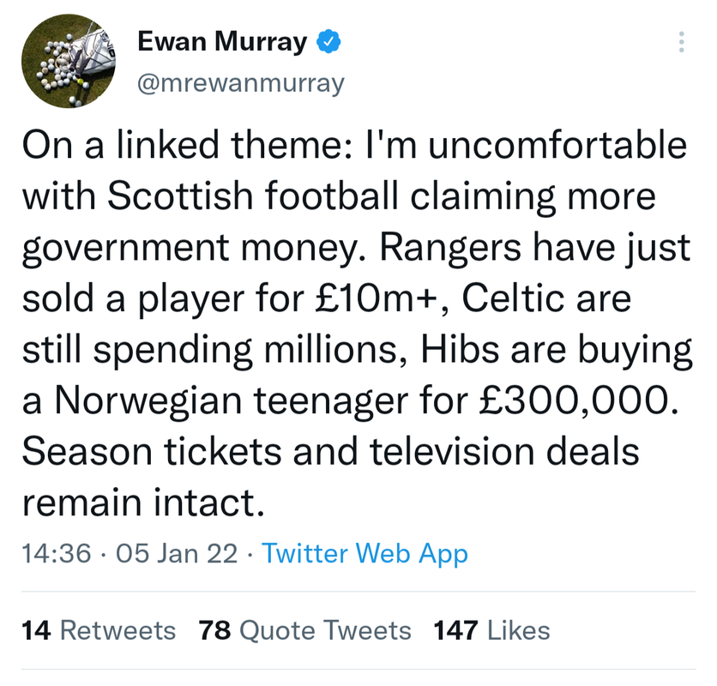Open the 78 Quote Tweets list
717x686 pixels.
(x=305, y=631)
